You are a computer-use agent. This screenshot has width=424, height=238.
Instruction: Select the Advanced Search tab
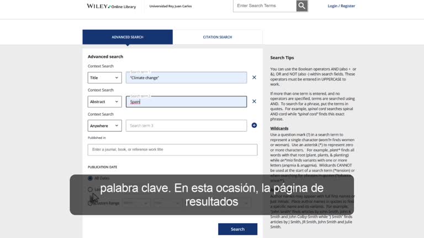click(128, 37)
